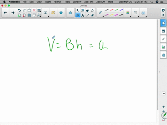
Task: Click the vertical page scrollbar
Action: click(x=158, y=65)
